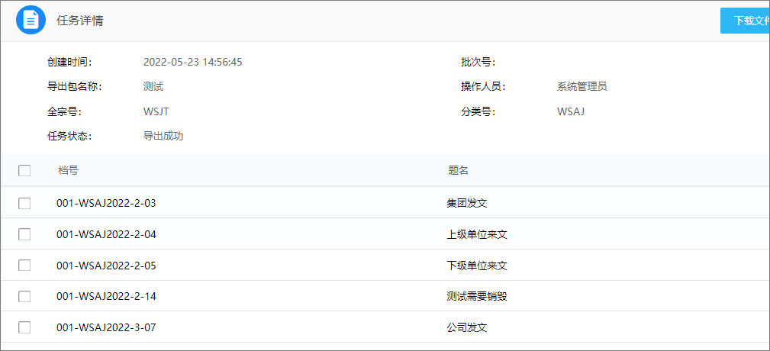Open the 测试需要销毁 record
The width and height of the screenshot is (770, 351).
[476, 296]
